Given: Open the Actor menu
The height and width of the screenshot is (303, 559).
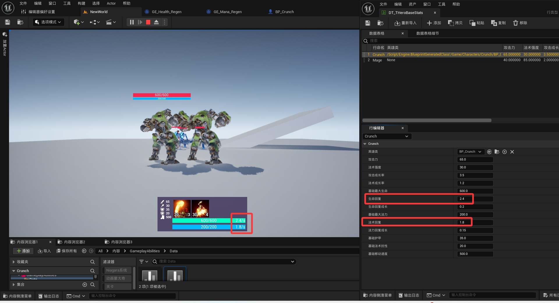Looking at the screenshot, I should (111, 3).
